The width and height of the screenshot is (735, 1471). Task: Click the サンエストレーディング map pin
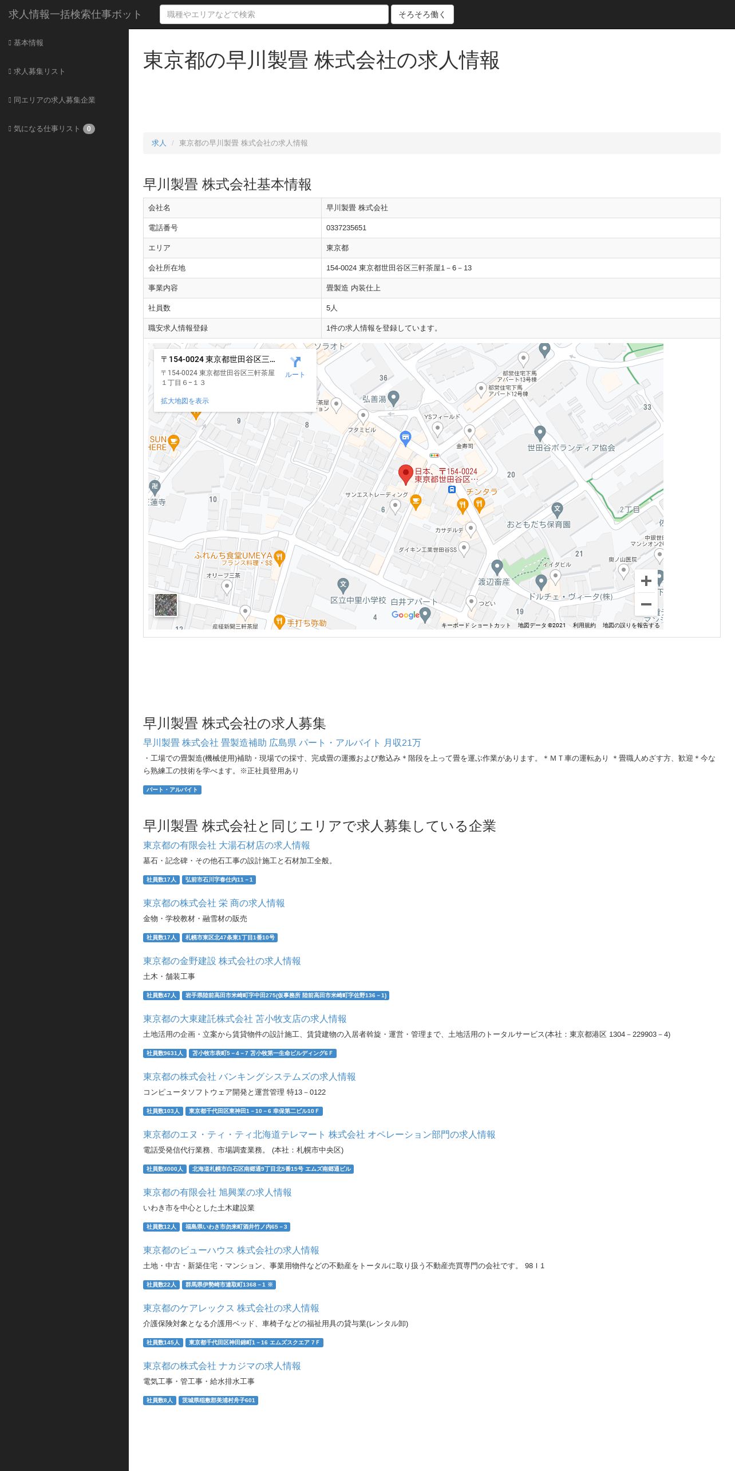tap(395, 506)
